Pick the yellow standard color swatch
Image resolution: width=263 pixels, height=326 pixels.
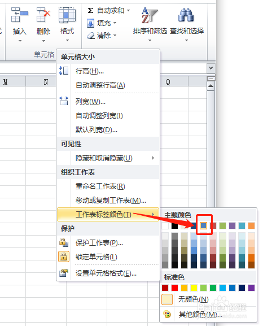194,288
